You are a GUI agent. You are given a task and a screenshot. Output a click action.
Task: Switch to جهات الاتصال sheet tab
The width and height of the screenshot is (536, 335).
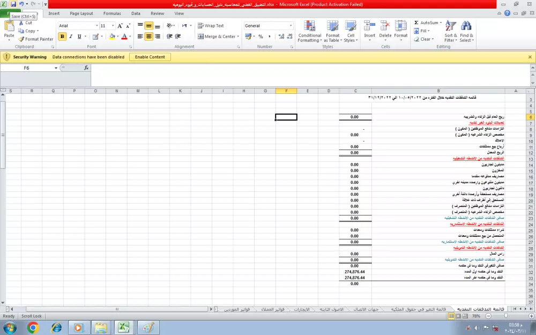coord(366,309)
